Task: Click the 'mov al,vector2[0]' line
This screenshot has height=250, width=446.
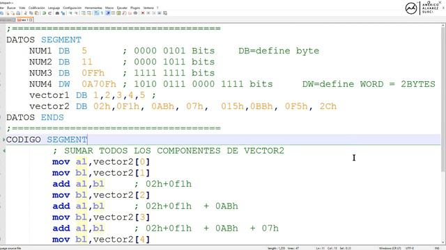Action: point(101,162)
